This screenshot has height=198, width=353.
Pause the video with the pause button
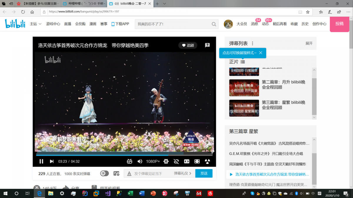[x=41, y=161]
